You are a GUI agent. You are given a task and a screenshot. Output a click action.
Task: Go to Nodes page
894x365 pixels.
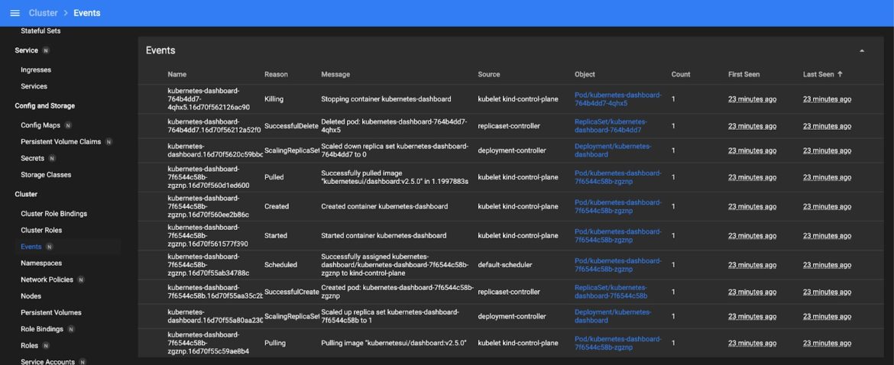coord(31,296)
